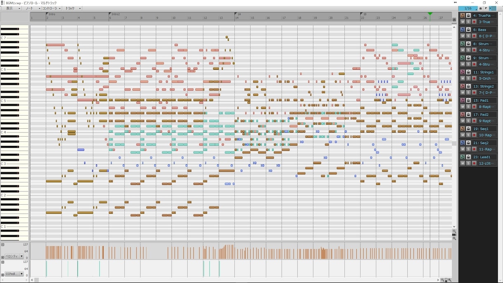Viewport: 503px width, 283px height.
Task: Click horizontal zoom-in magnifier at bottom right
Action: [450, 280]
